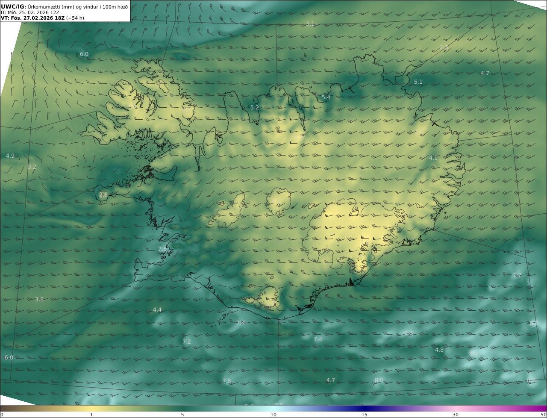The height and width of the screenshot is (418, 547).
Task: Click the '3.8' value in the southwest ocean
Action: 39,300
